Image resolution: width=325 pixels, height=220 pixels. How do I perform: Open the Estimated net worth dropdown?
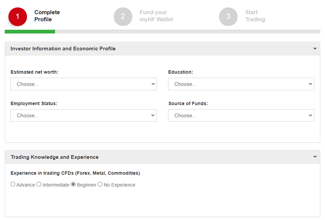(84, 84)
